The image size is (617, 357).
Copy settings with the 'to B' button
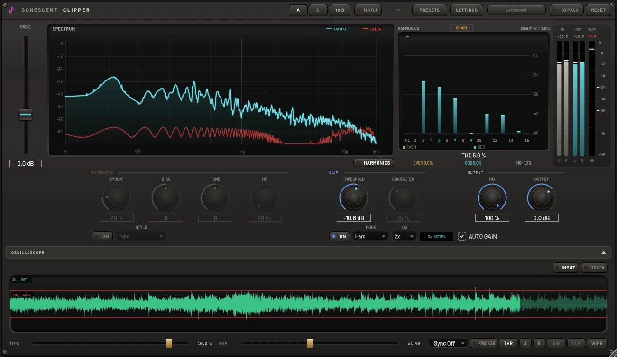click(x=340, y=10)
